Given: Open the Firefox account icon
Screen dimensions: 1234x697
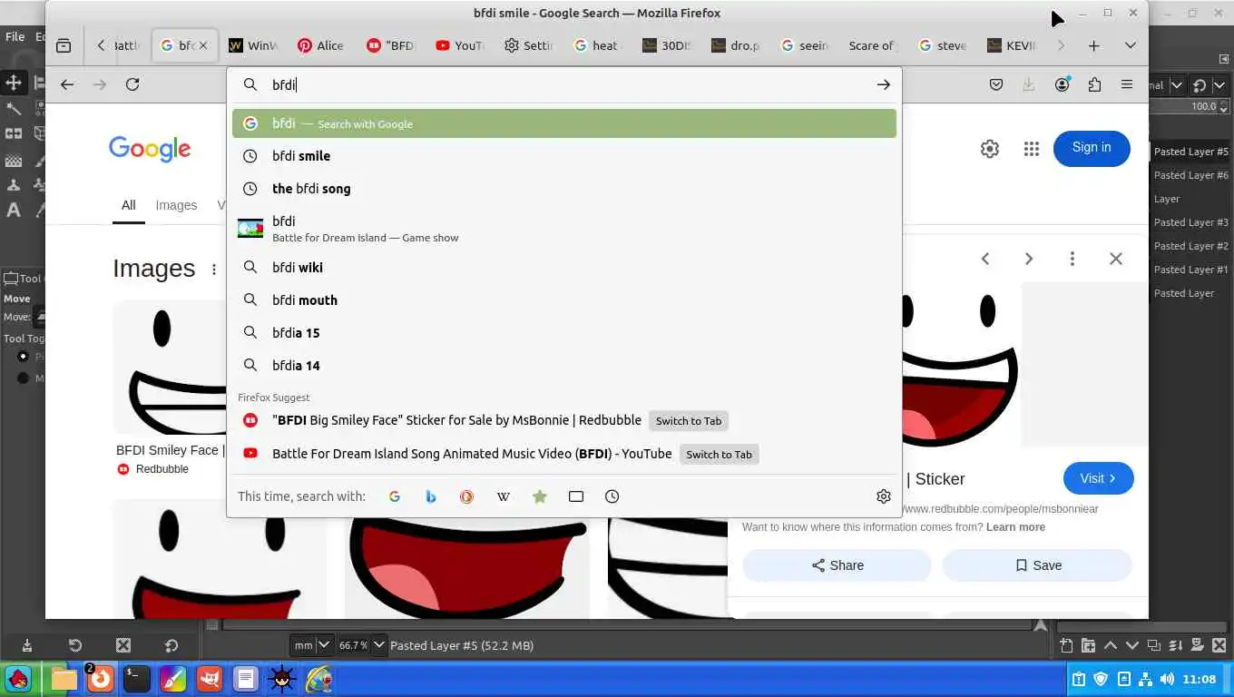Looking at the screenshot, I should tap(1062, 84).
